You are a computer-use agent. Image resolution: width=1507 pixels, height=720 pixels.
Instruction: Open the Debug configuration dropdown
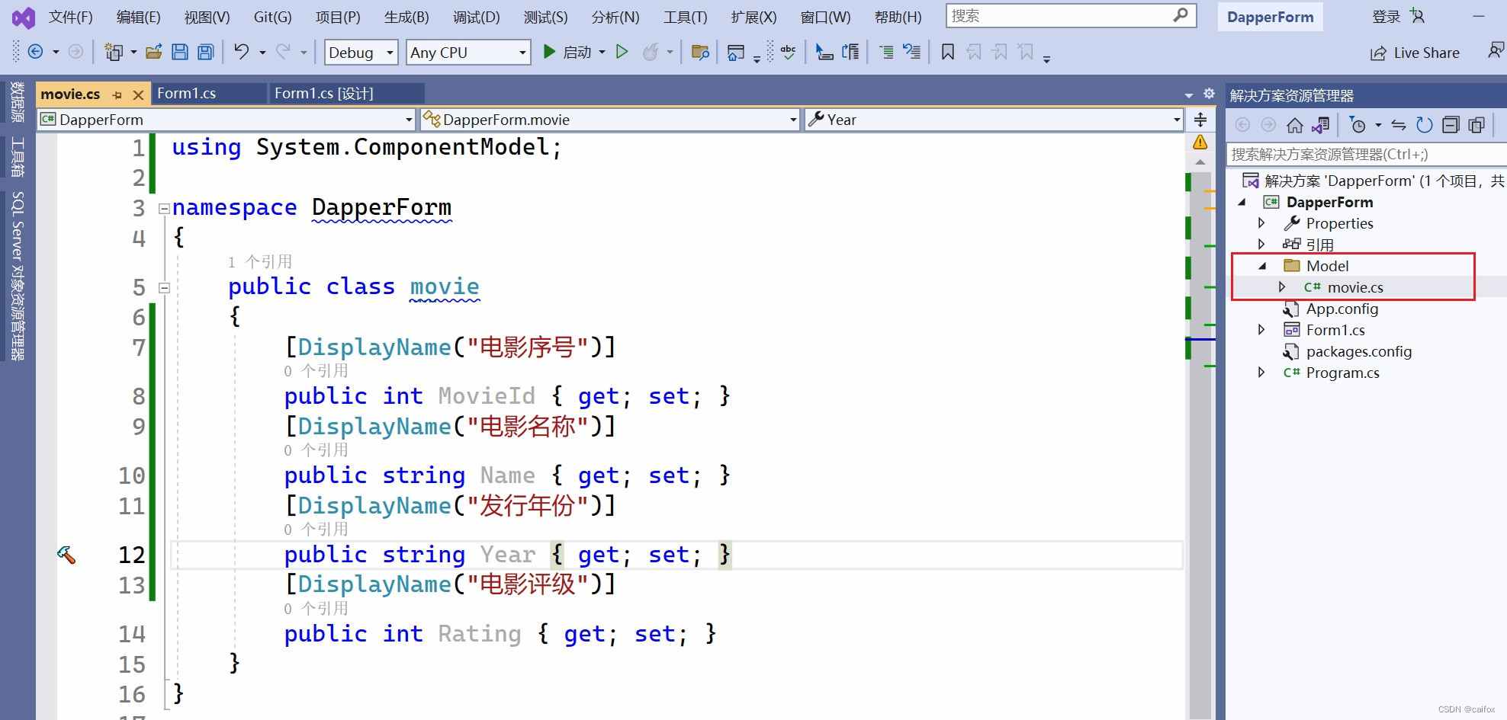[361, 53]
